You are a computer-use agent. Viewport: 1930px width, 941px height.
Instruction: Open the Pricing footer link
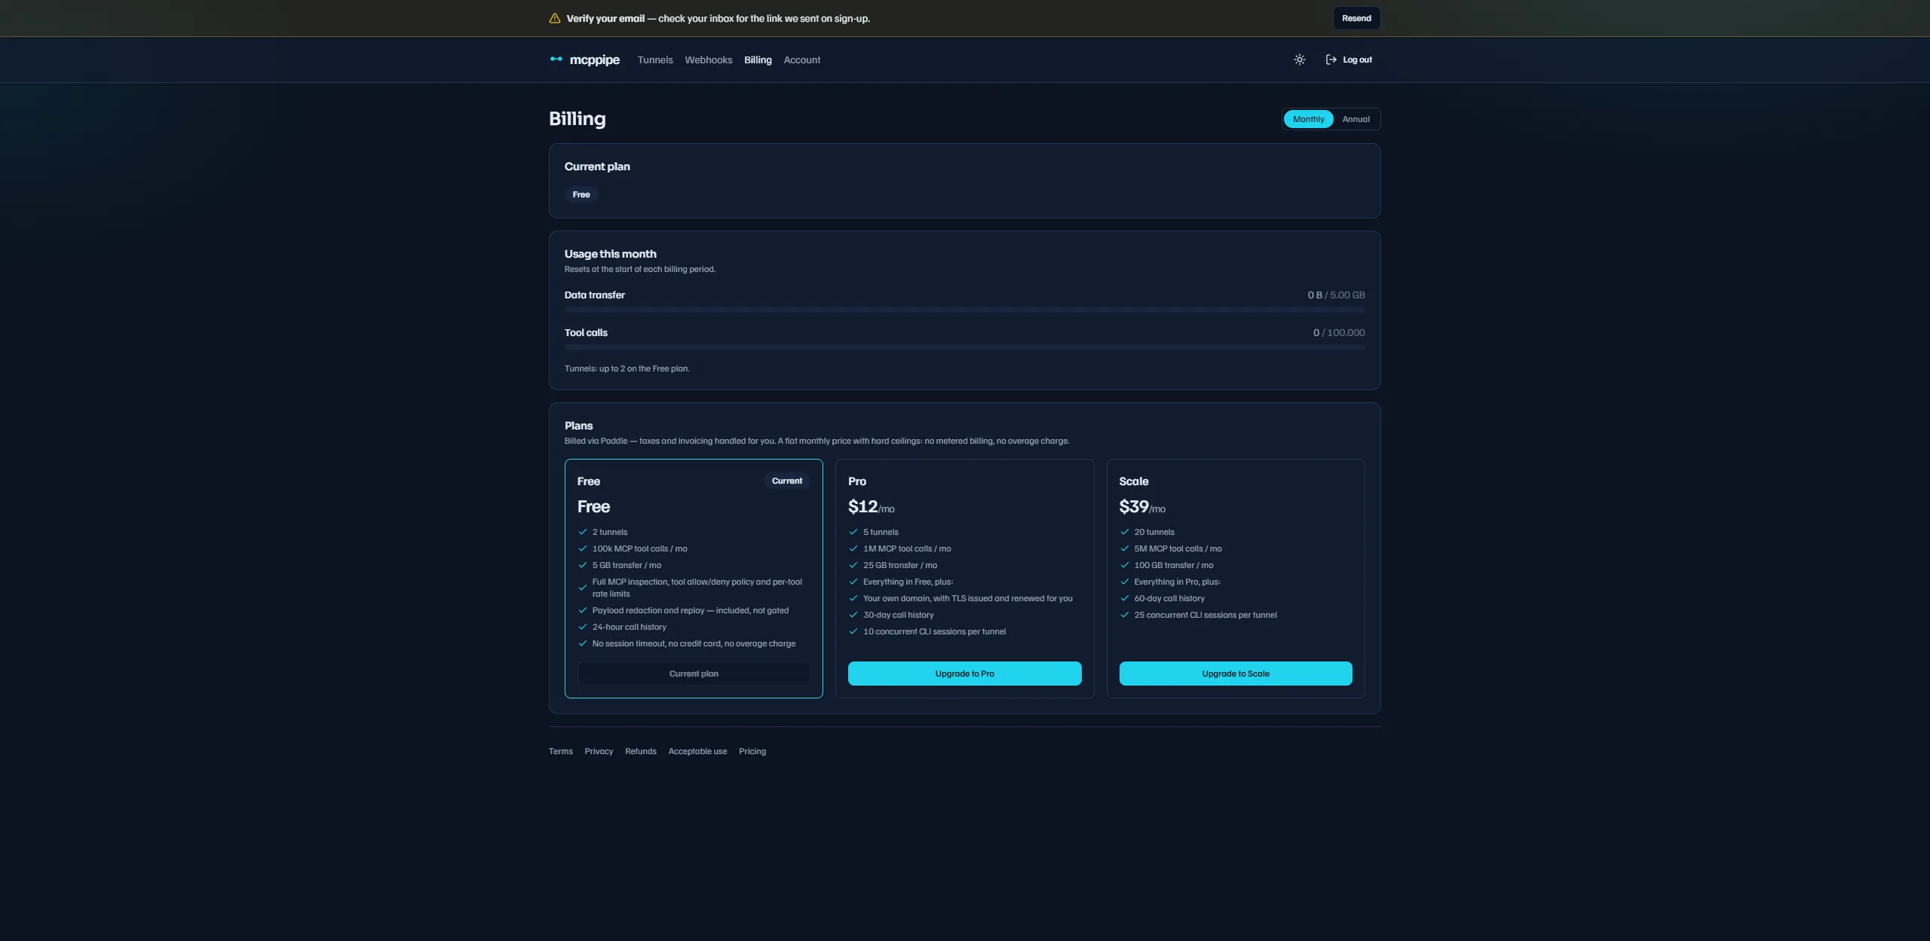pos(752,751)
